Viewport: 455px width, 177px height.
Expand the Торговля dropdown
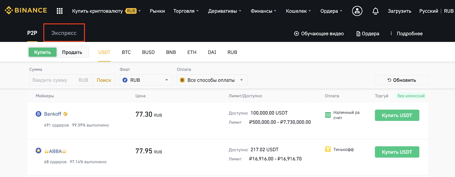pos(186,11)
